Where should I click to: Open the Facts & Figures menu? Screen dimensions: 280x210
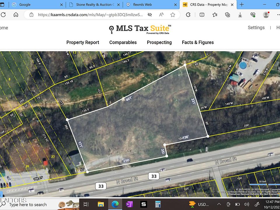click(198, 42)
